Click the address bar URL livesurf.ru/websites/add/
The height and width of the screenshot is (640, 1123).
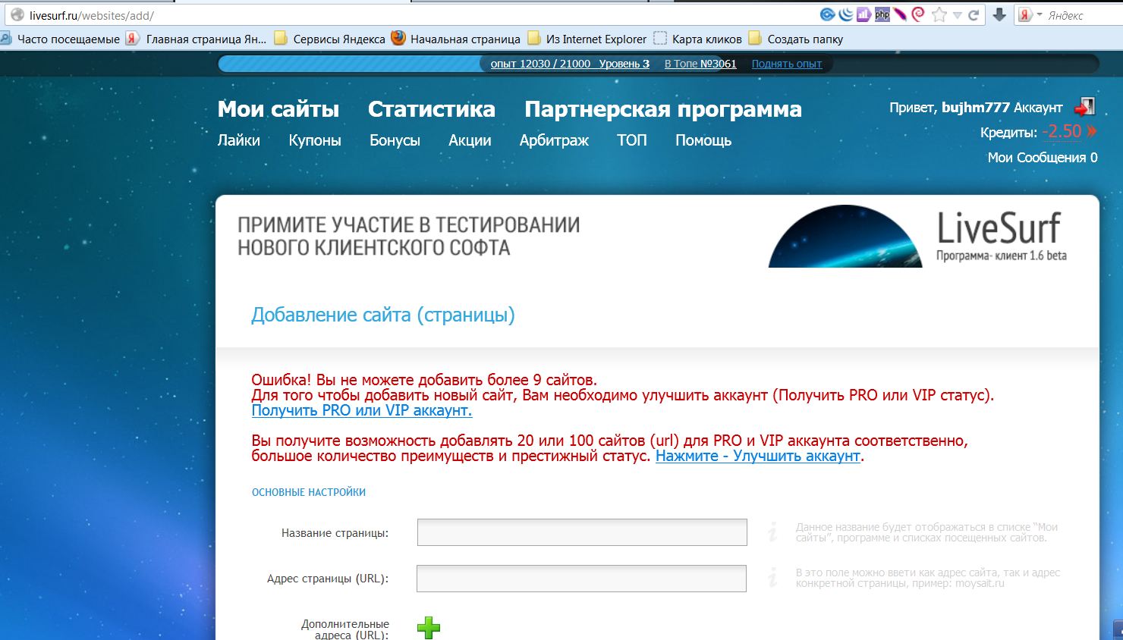[x=92, y=15]
